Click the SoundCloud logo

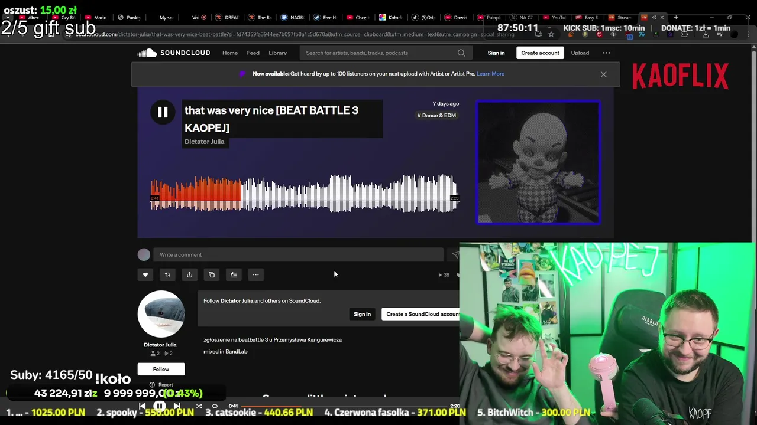coord(174,53)
